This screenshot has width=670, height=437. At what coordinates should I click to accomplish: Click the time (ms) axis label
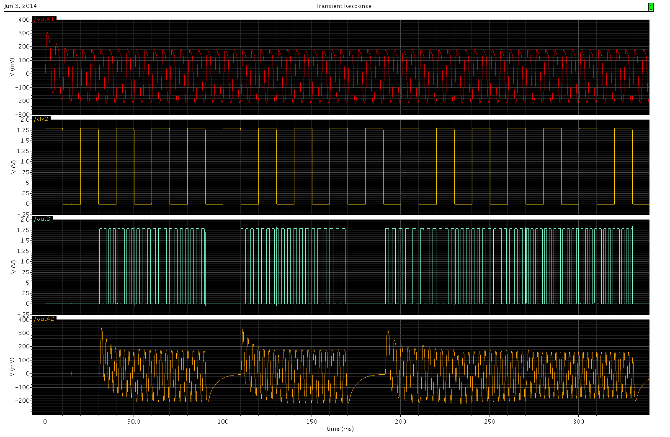coord(340,429)
